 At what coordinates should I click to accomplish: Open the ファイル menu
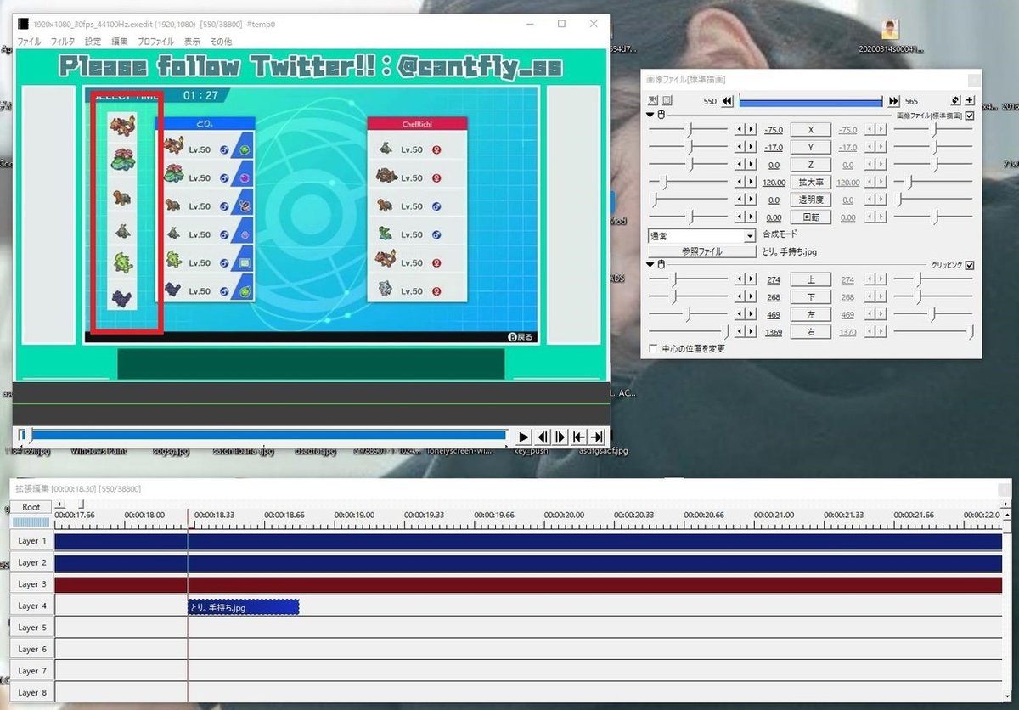pyautogui.click(x=29, y=41)
